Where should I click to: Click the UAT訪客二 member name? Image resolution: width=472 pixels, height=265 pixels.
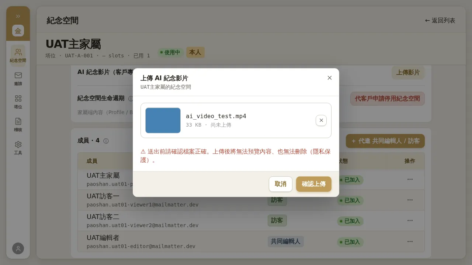(103, 217)
